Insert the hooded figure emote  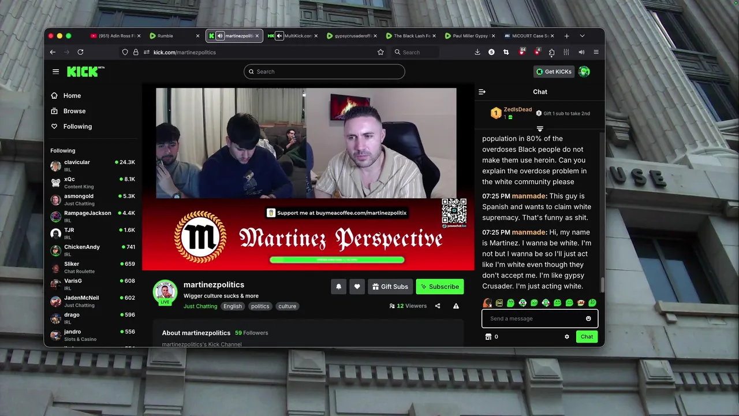[x=487, y=303]
